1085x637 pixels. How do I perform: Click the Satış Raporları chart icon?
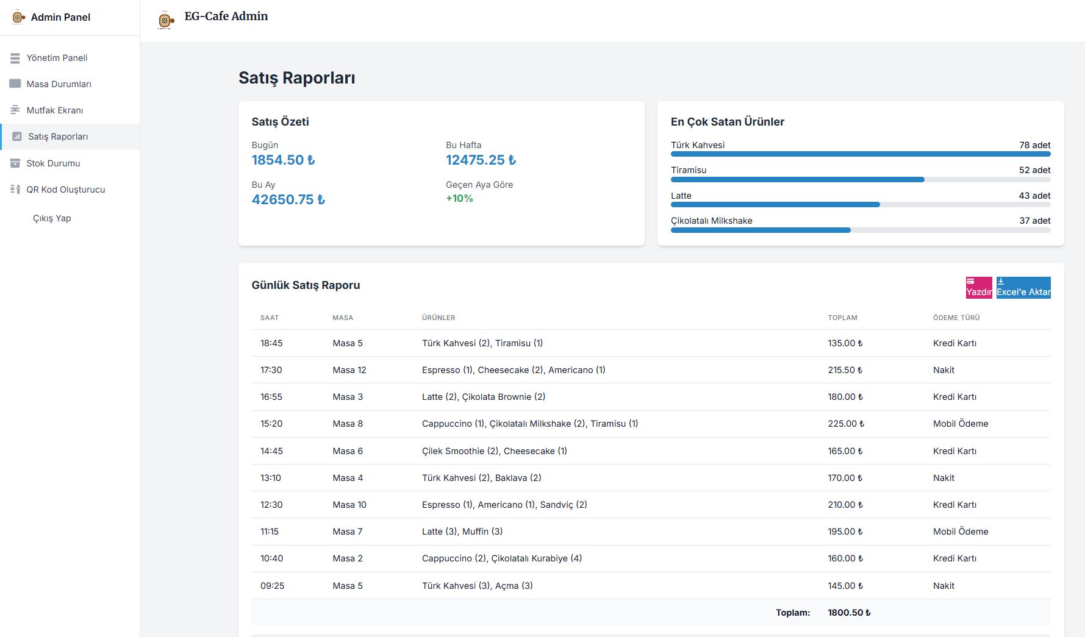(17, 137)
